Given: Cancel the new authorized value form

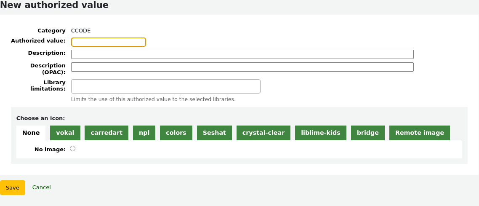Looking at the screenshot, I should pos(41,187).
